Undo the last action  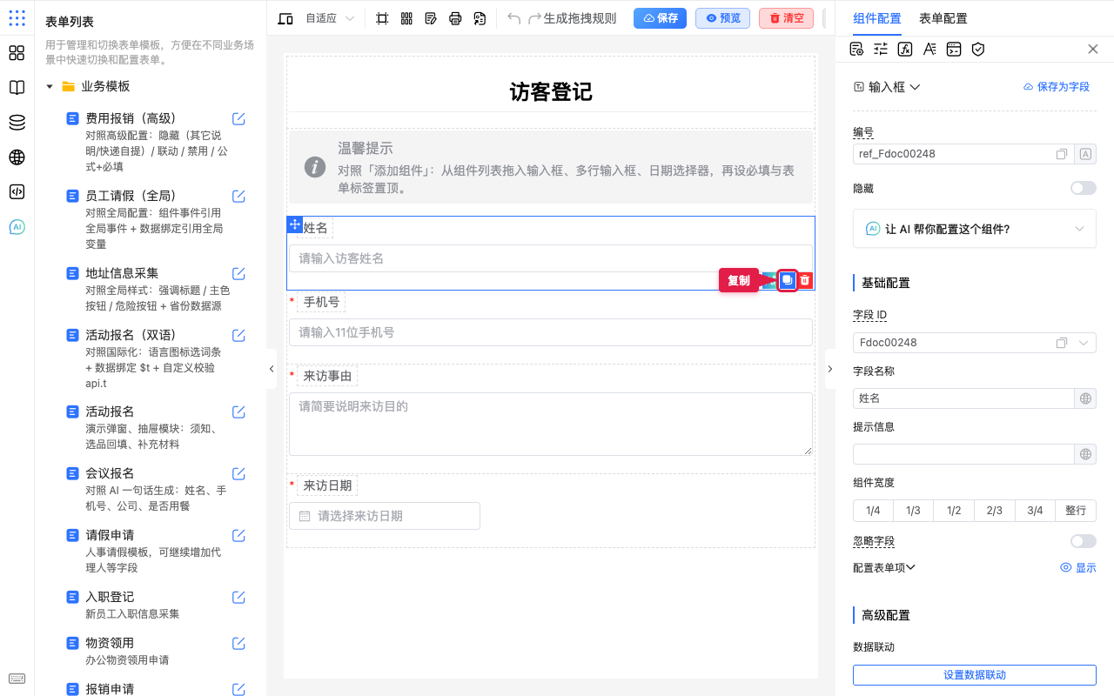[x=514, y=18]
